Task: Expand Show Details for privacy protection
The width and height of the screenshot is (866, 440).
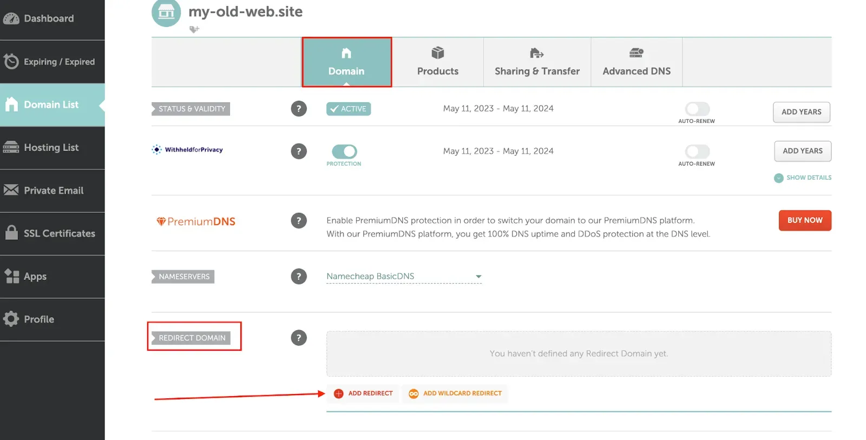Action: coord(803,178)
